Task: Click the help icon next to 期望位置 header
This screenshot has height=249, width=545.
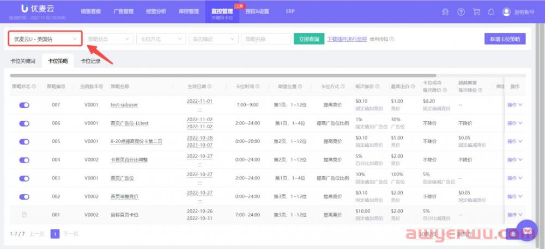Action: (300, 86)
